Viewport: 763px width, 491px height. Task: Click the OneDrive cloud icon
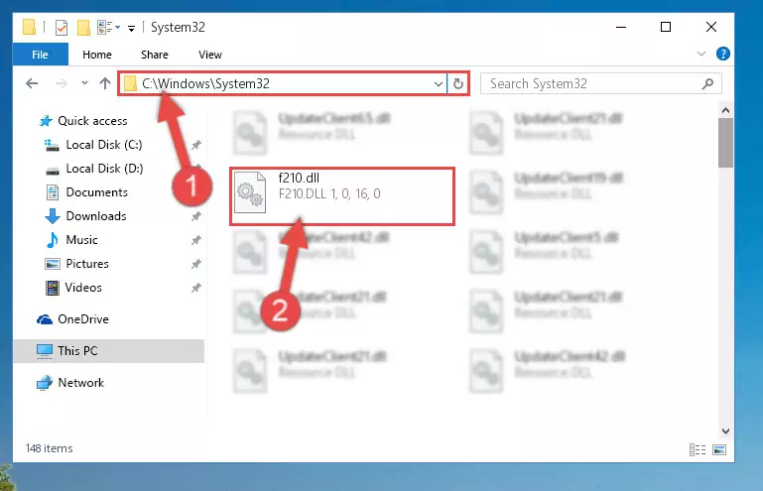click(45, 319)
